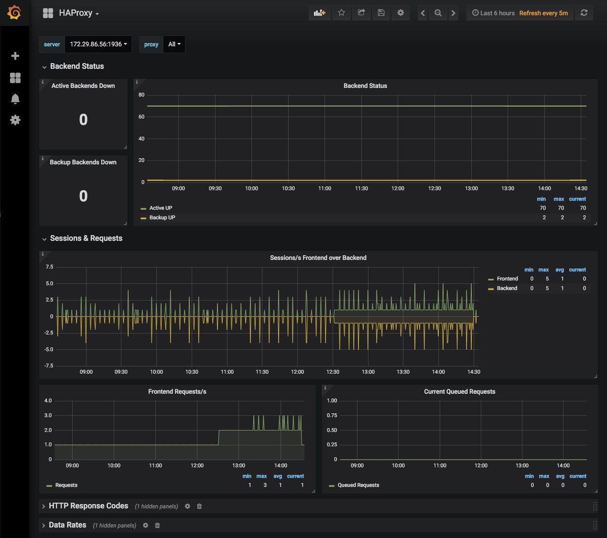Click the Grafana logo home icon

[x=14, y=13]
